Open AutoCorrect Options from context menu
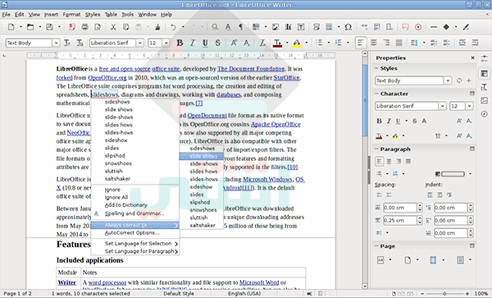Image resolution: width=492 pixels, height=298 pixels. click(135, 233)
